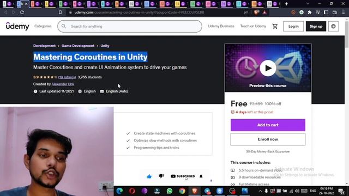Click 30-Day Money-Back Guarantee text
Screen dimensions: 349x196
click(268, 151)
